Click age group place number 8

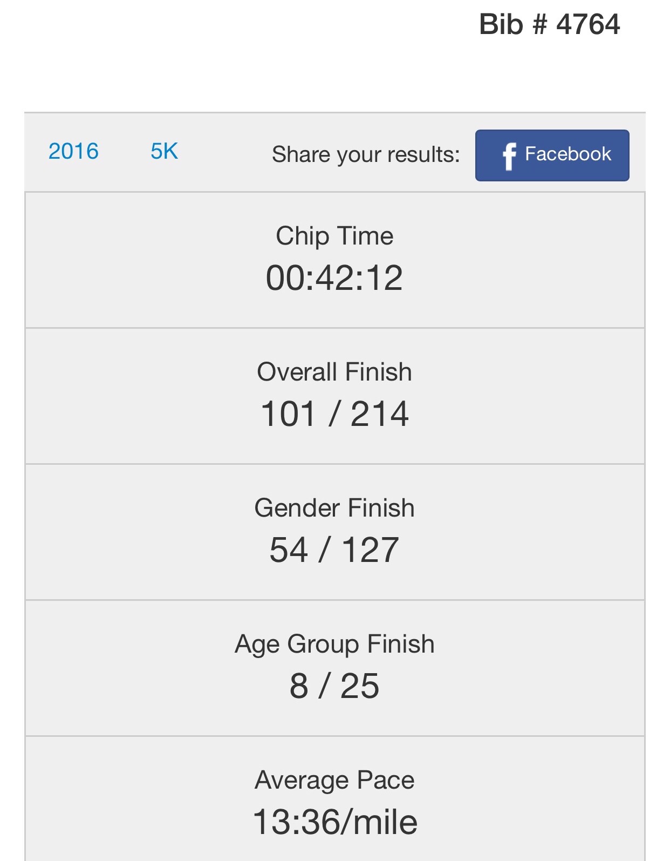(x=299, y=686)
